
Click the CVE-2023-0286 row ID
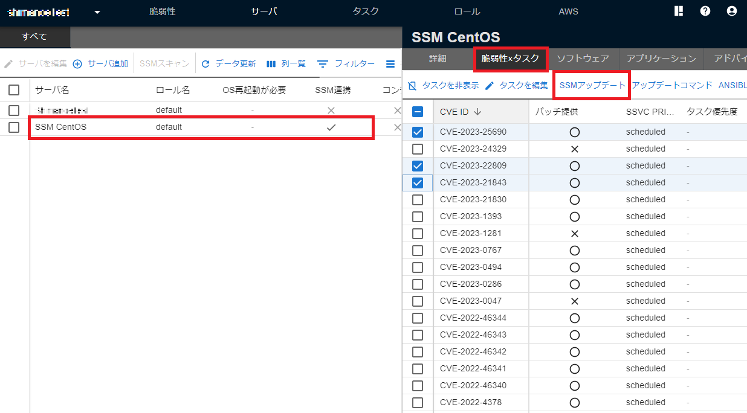[471, 284]
